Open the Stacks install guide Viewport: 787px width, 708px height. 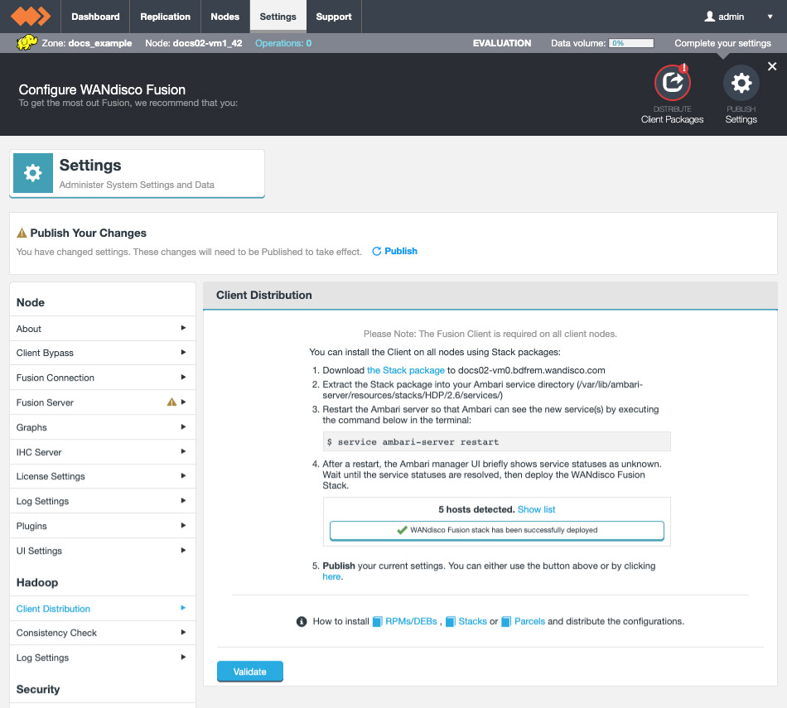472,621
